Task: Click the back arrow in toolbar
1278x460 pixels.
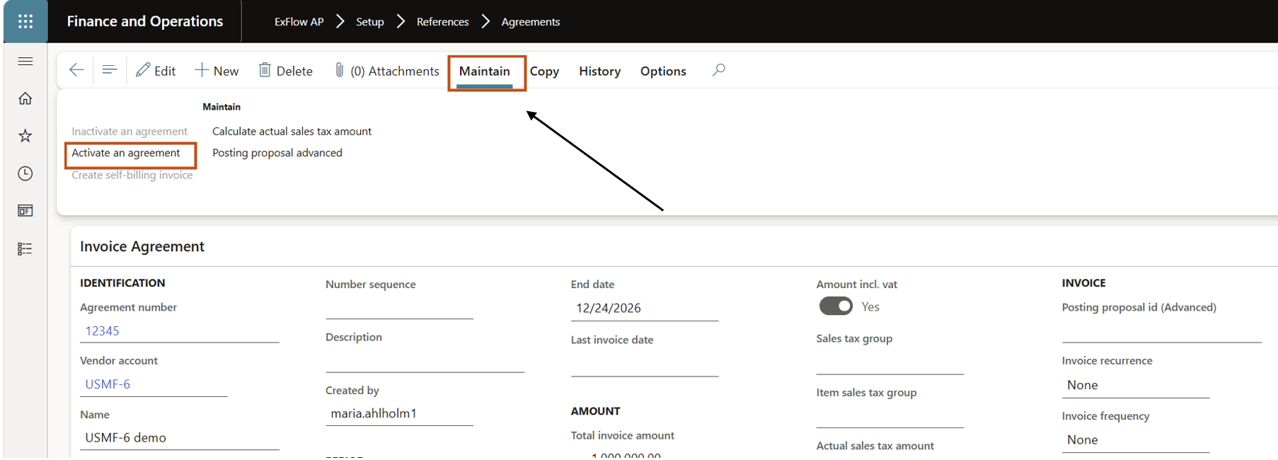Action: click(x=76, y=70)
